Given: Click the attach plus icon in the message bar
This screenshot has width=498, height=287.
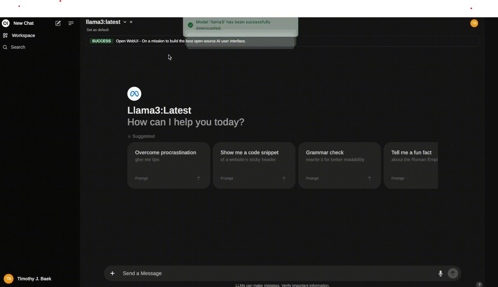Looking at the screenshot, I should 112,273.
